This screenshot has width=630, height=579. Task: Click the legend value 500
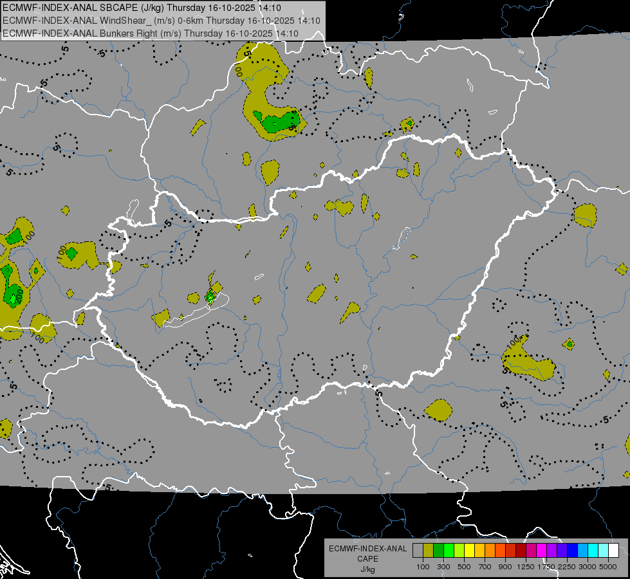pos(464,567)
